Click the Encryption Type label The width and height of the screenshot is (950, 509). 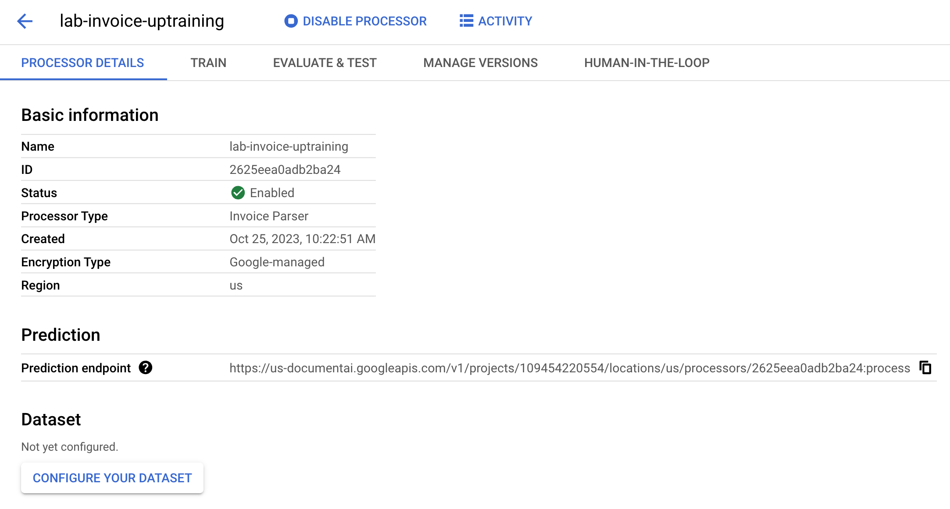click(x=66, y=262)
